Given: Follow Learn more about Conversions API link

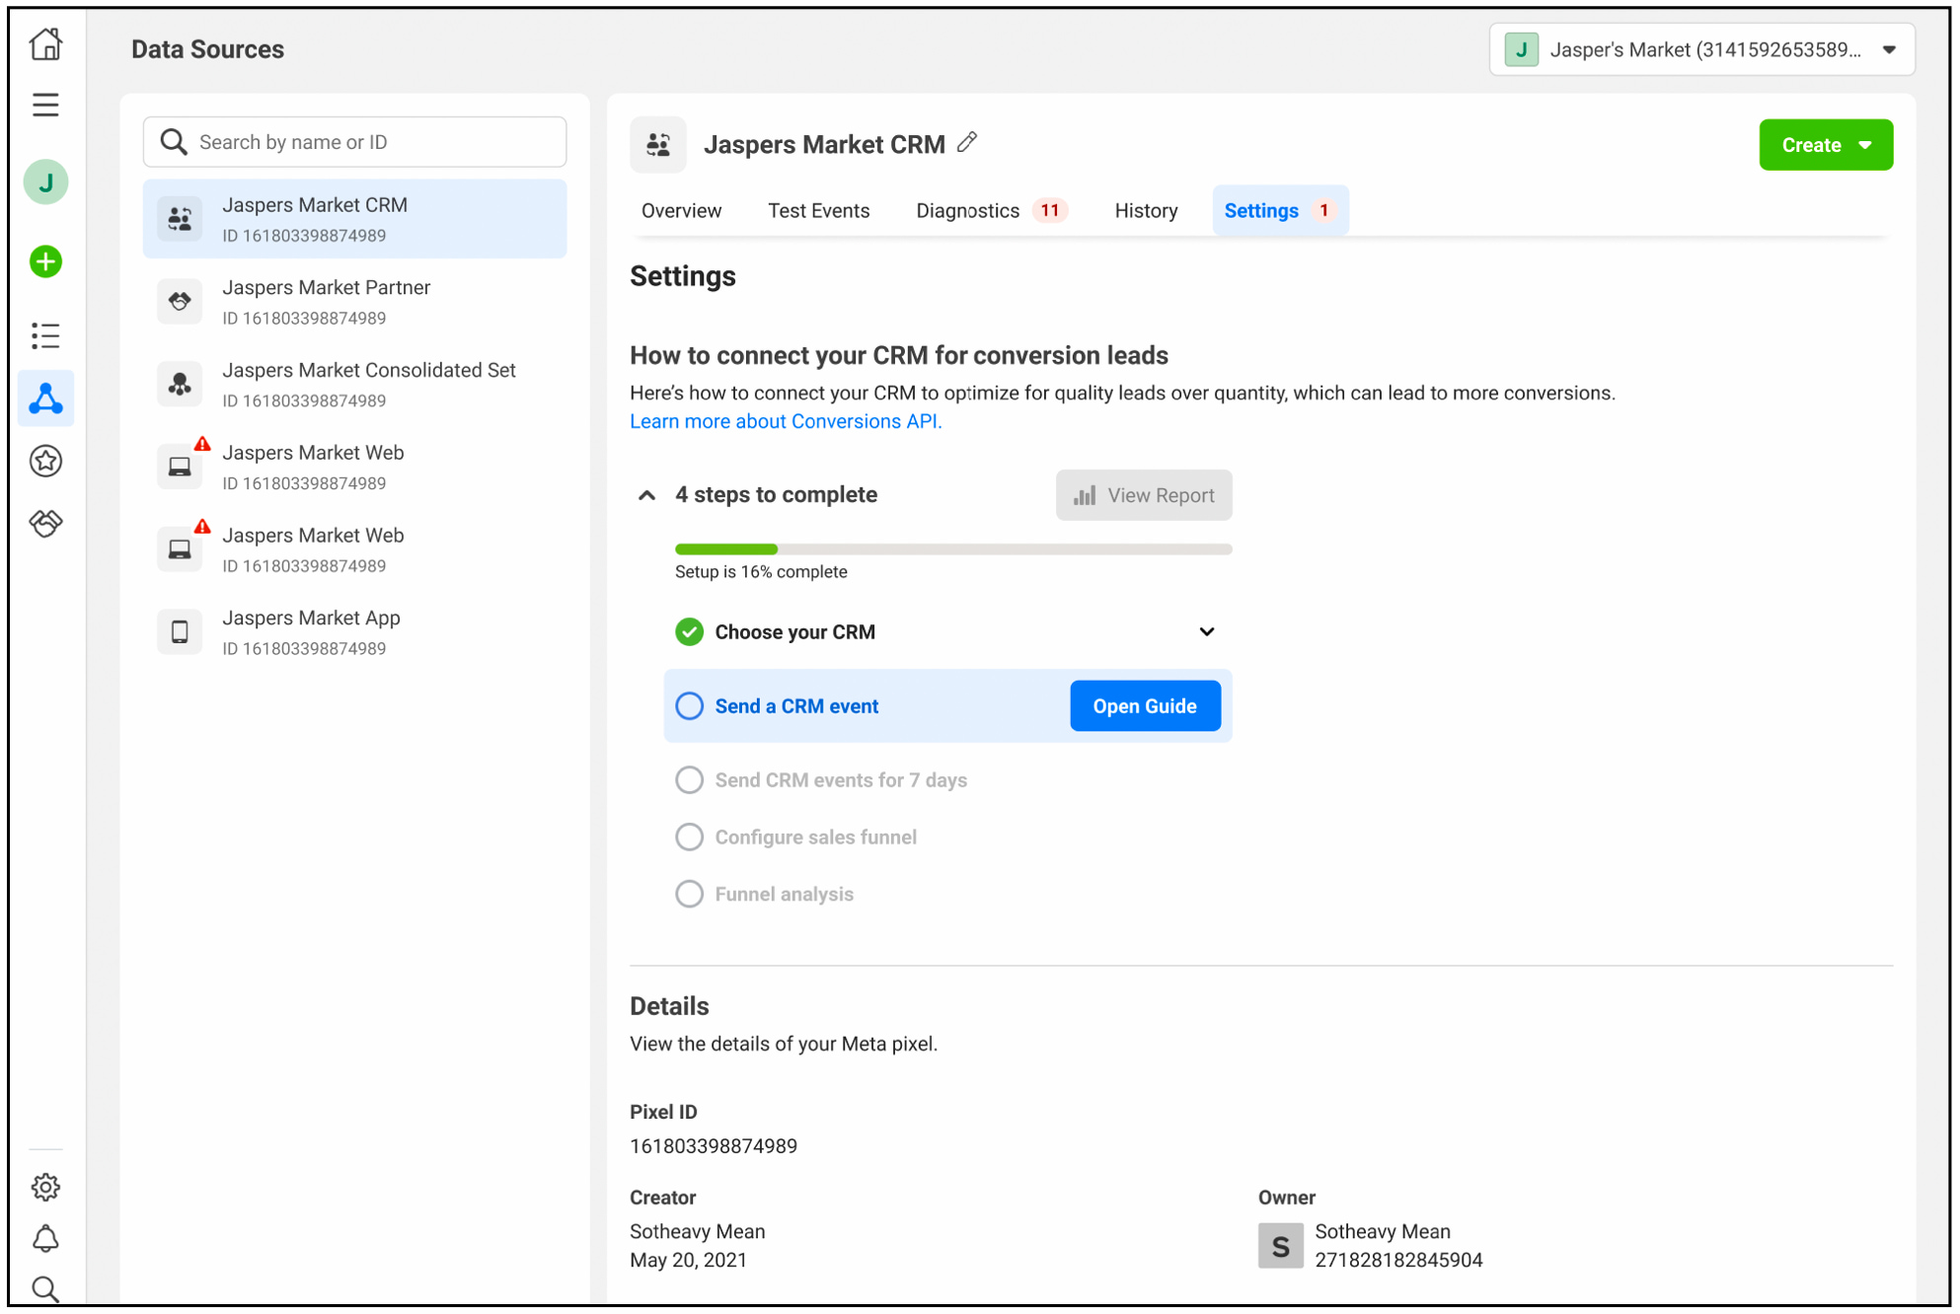Looking at the screenshot, I should pyautogui.click(x=786, y=421).
